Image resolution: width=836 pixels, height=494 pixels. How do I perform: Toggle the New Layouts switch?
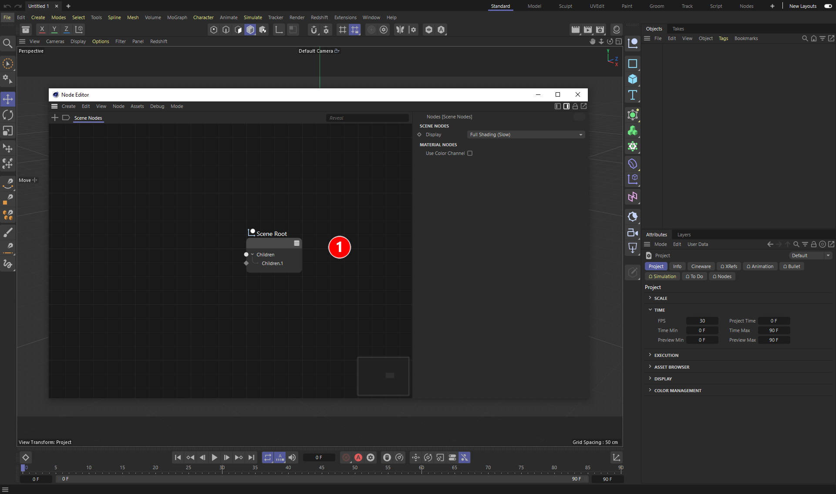click(828, 6)
